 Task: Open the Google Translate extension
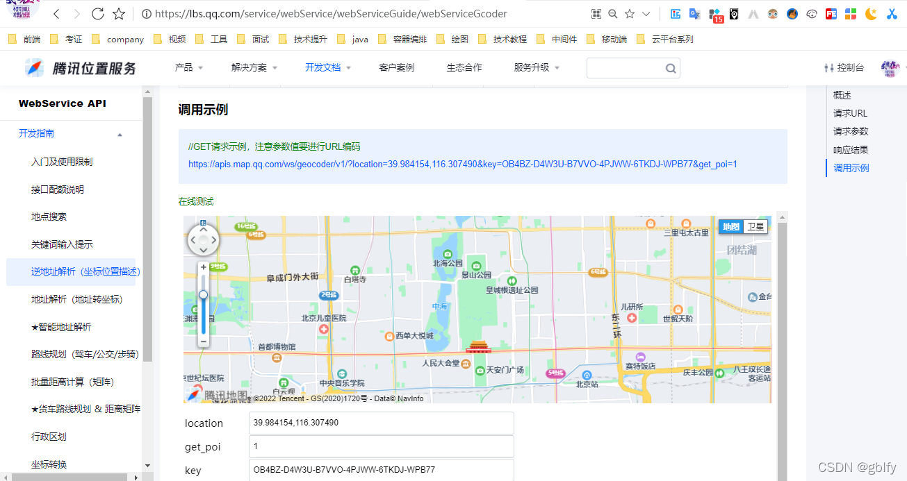[694, 14]
